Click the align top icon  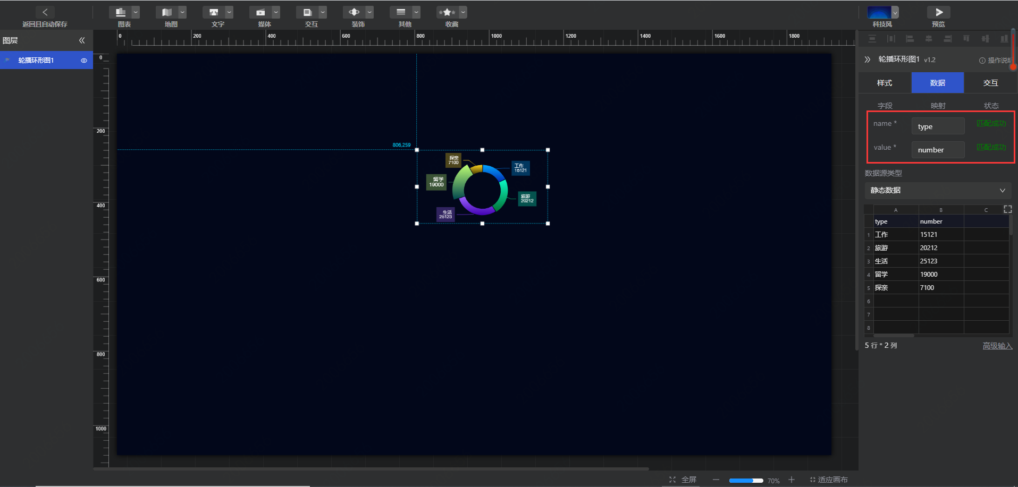click(x=966, y=39)
